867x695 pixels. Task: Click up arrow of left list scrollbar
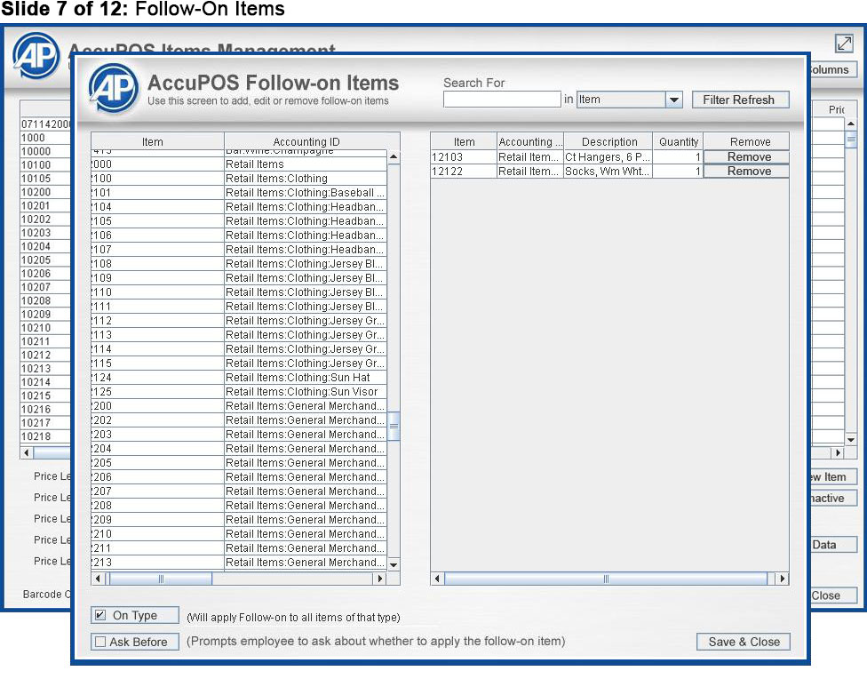pos(394,157)
